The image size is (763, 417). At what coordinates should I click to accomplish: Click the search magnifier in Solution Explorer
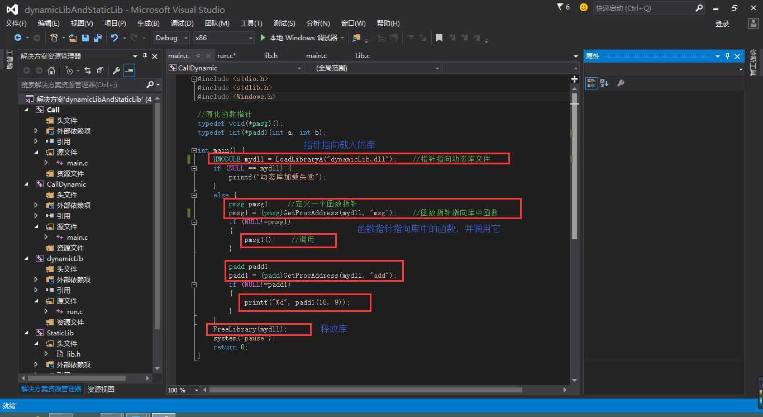coord(150,84)
